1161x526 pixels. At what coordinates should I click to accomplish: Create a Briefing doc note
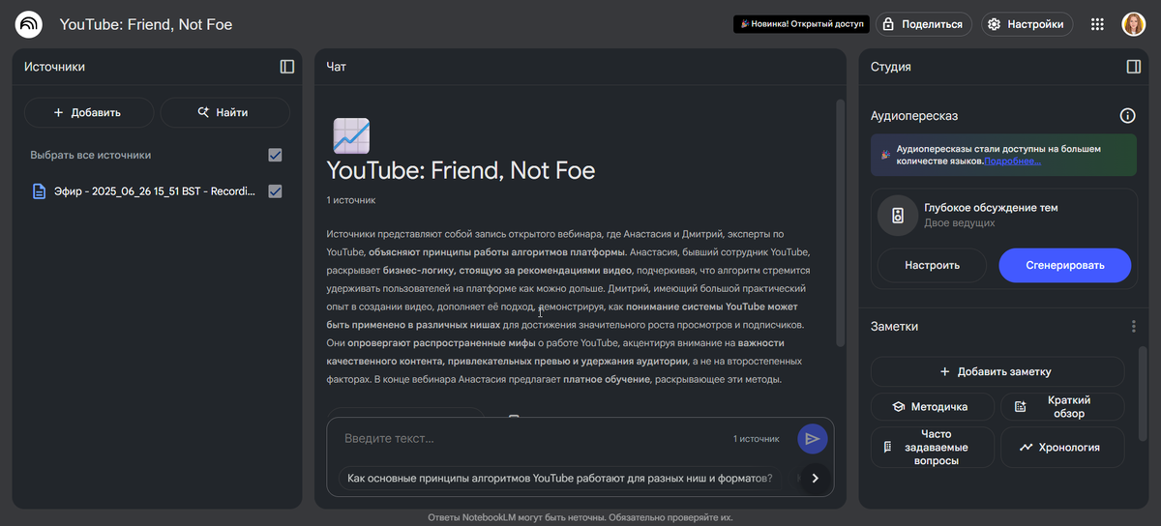pyautogui.click(x=1062, y=407)
